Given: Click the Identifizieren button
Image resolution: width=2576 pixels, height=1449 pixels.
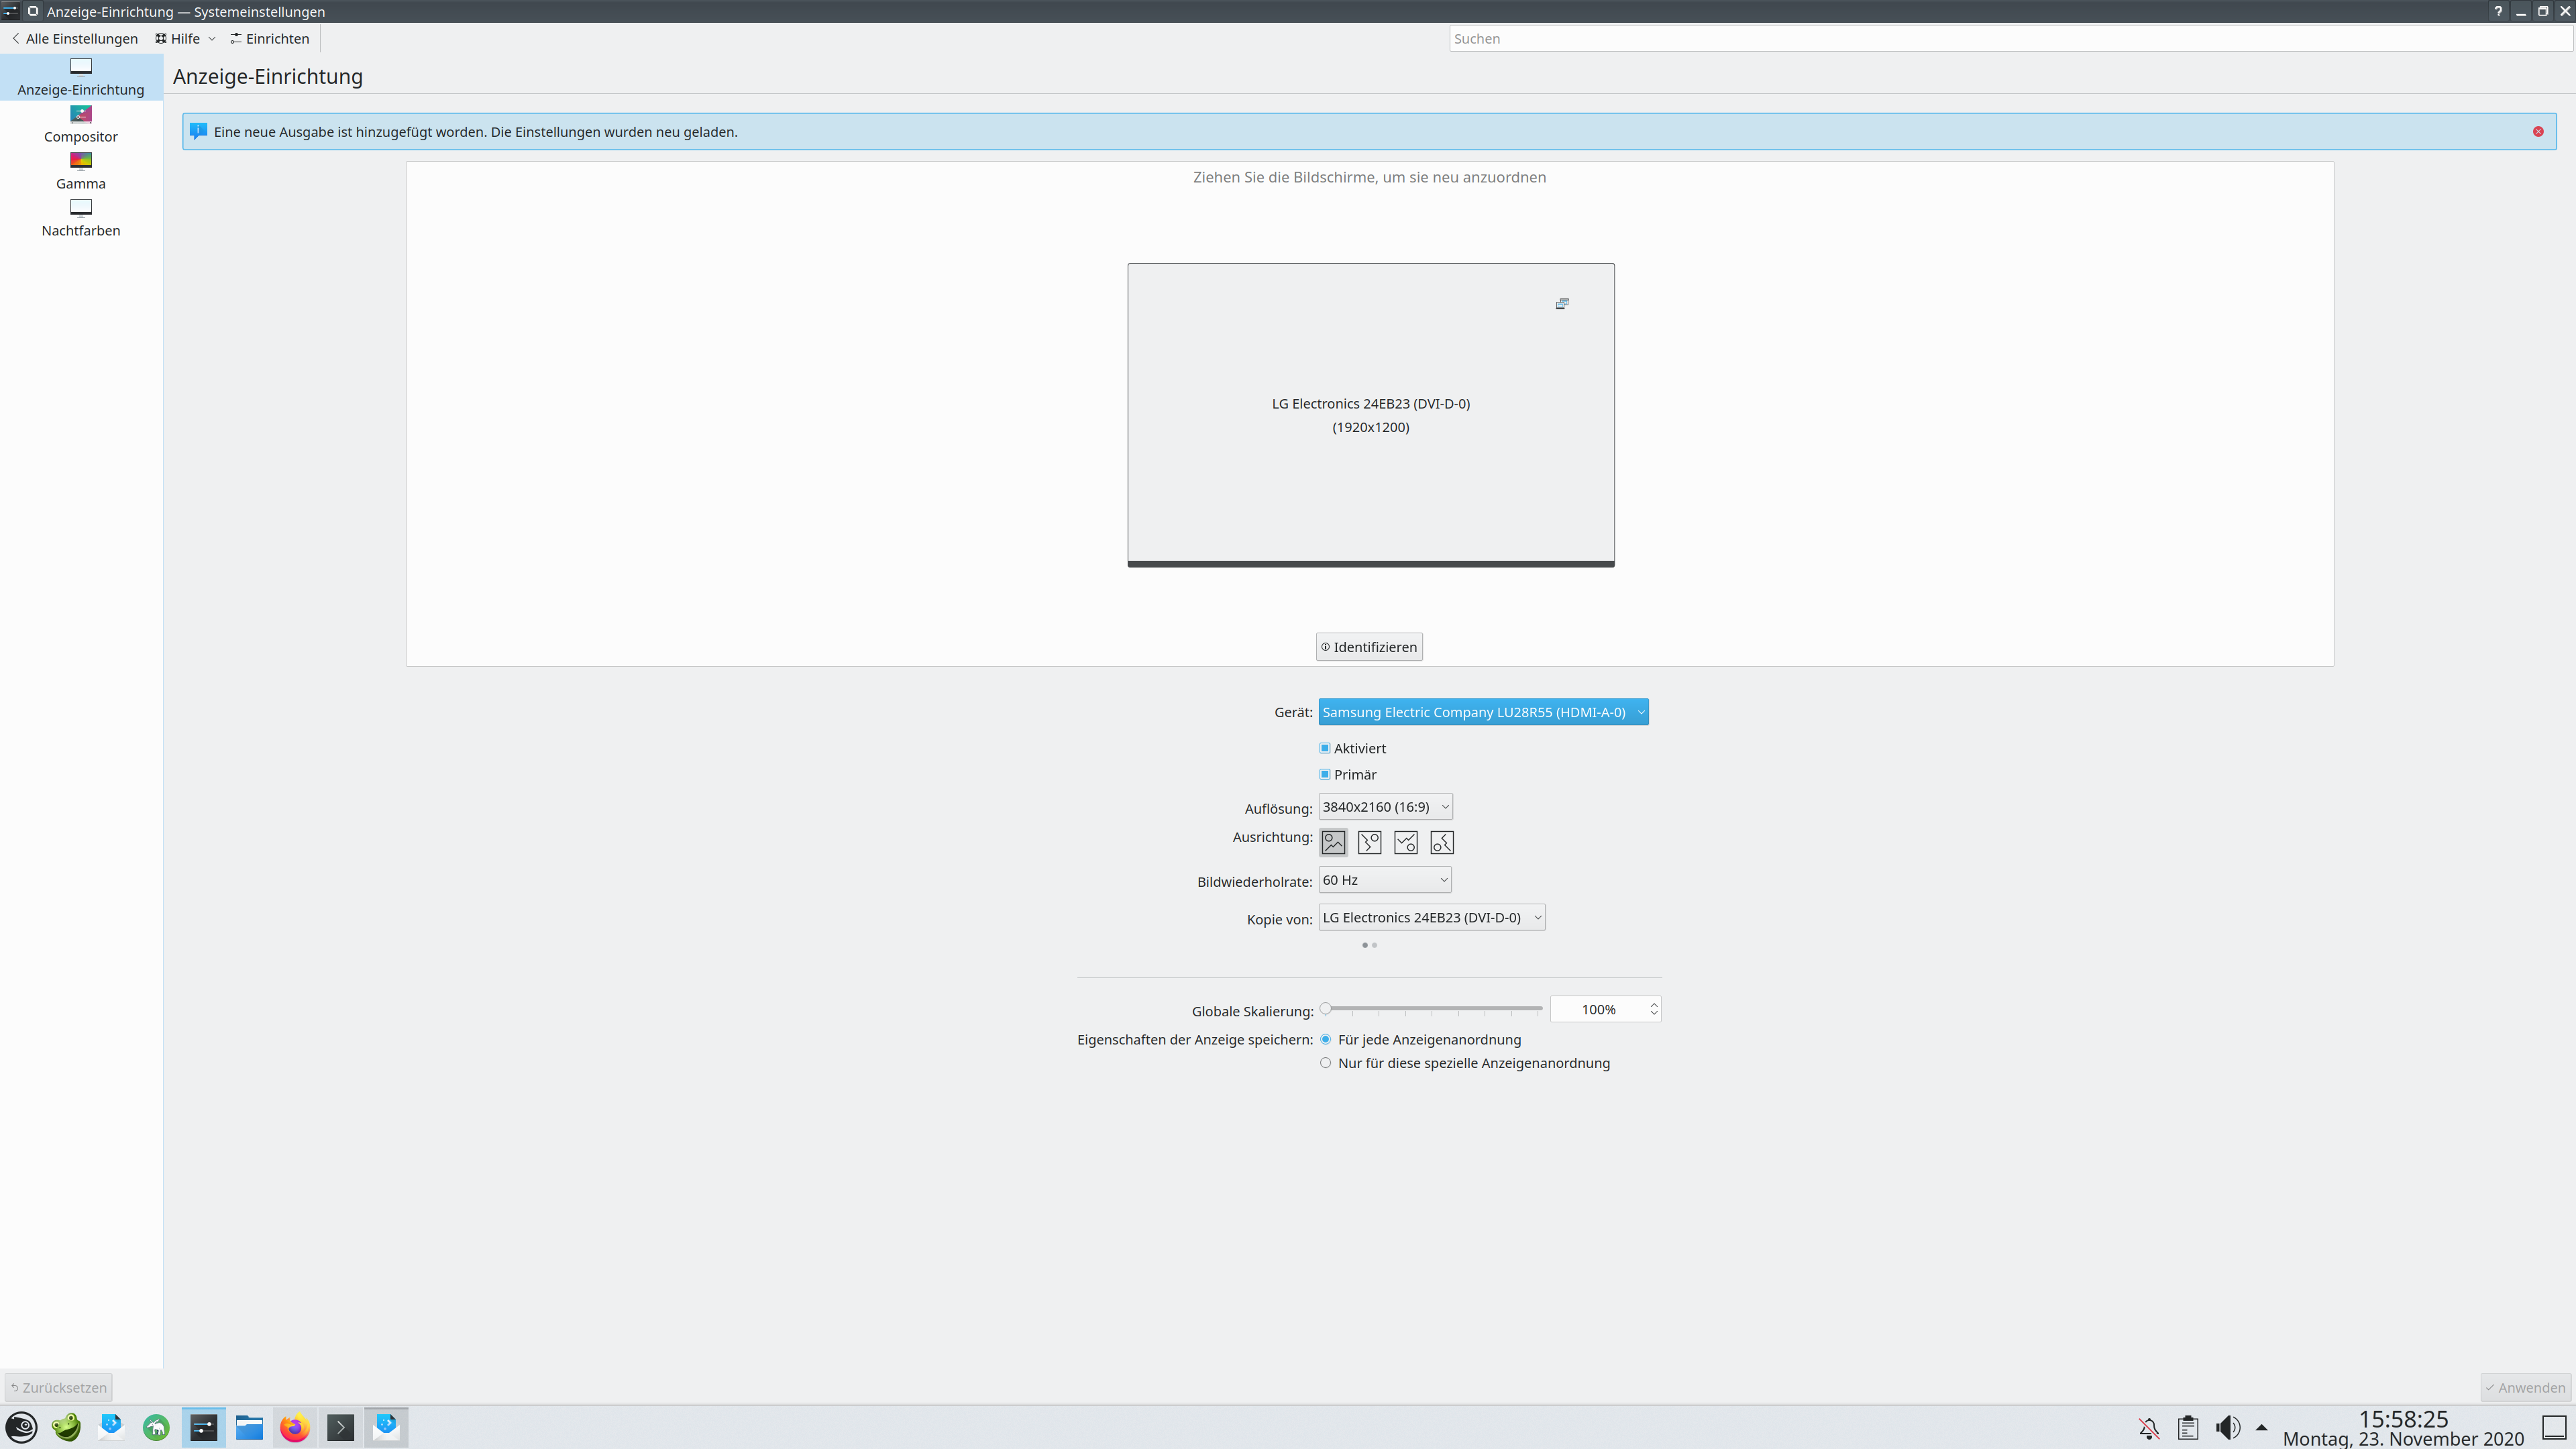Looking at the screenshot, I should point(1369,647).
